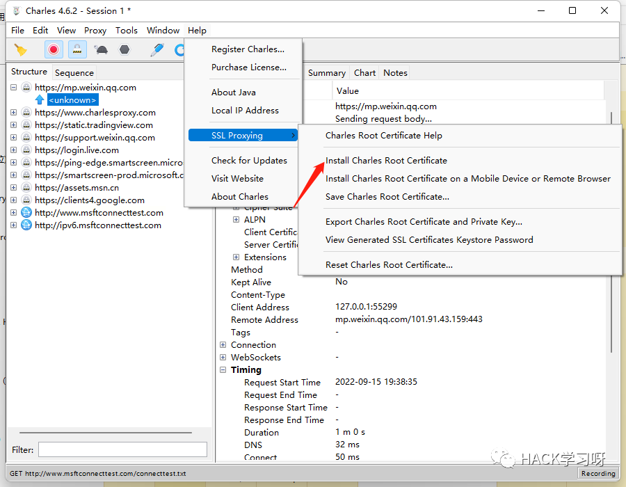Select Export Charles Root Certificate and Private Key...

424,221
